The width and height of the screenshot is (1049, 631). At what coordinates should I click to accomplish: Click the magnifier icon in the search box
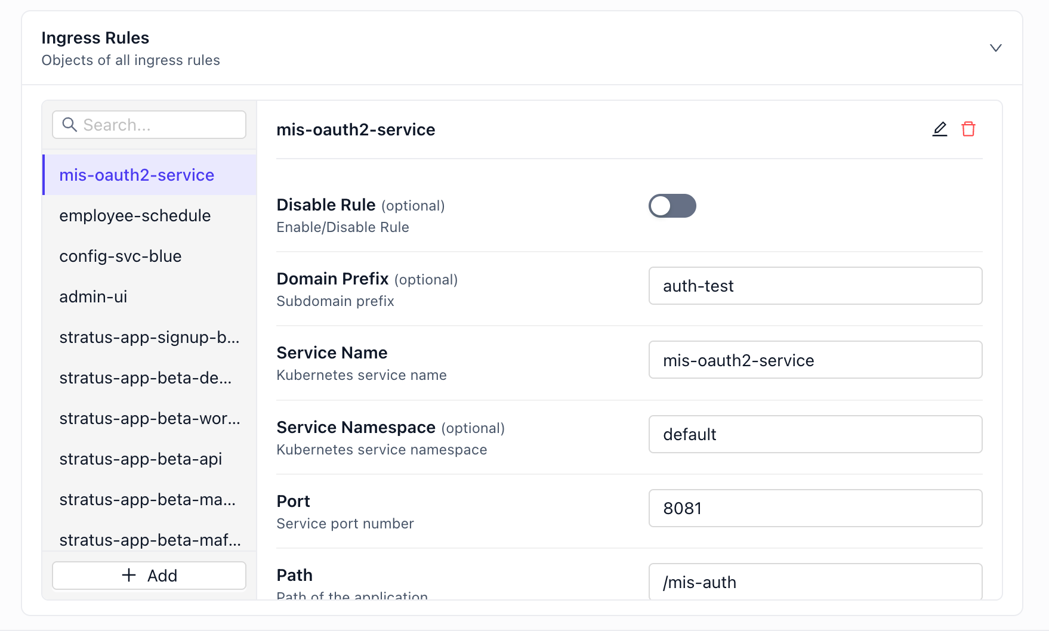(70, 125)
